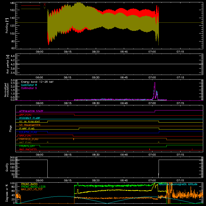
Task: Click the olive Y legend line sample
Action: coord(31,9)
